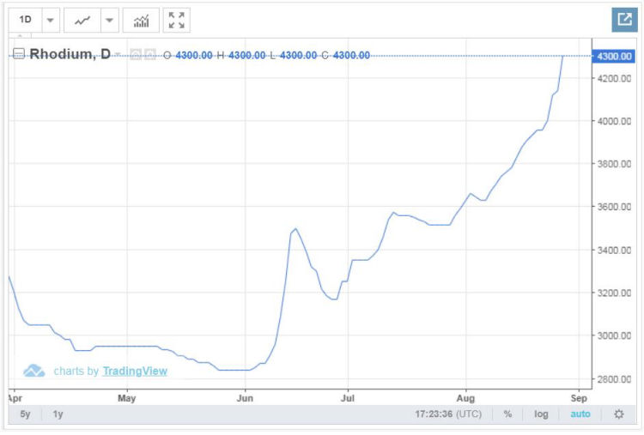Open the 1D interval selector

(x=26, y=20)
